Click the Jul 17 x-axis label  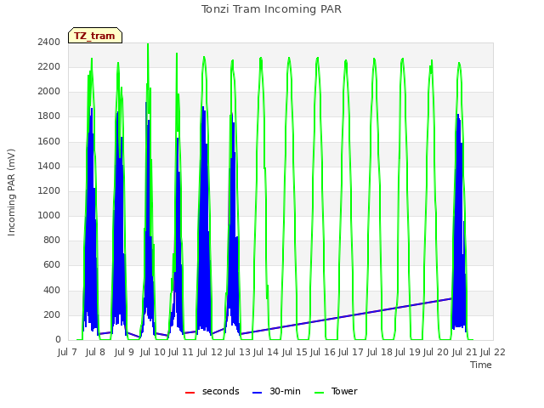click(351, 352)
